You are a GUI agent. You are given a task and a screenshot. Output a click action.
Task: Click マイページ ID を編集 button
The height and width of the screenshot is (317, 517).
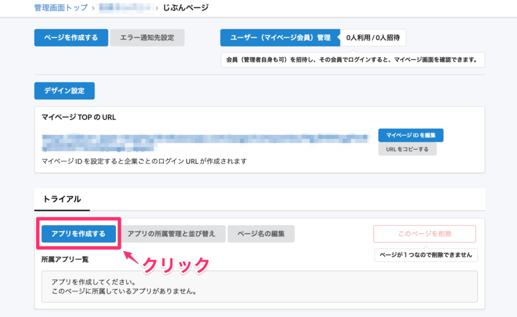click(411, 135)
